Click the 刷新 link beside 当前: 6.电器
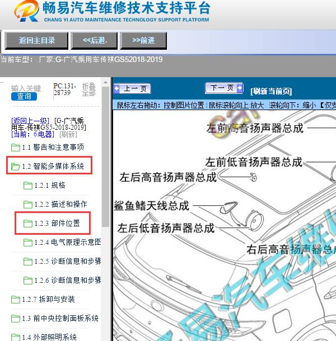 click(68, 134)
